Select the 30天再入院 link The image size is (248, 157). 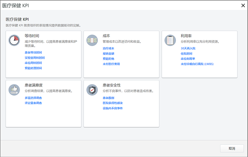tap(188, 48)
